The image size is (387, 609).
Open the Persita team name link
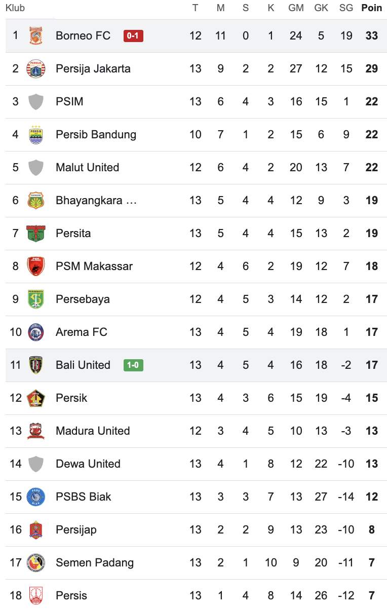pos(73,234)
